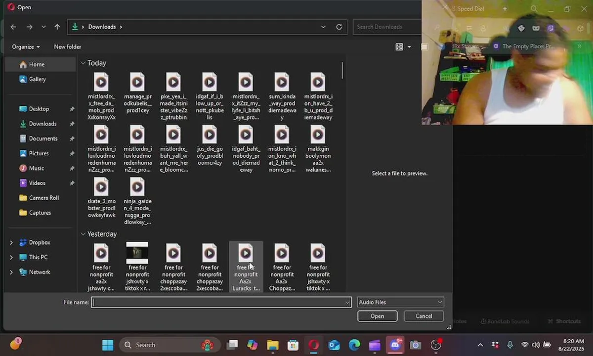This screenshot has height=356, width=593.
Task: Select file mistlordrx_ion_have_2_b_u
Action: click(x=318, y=96)
